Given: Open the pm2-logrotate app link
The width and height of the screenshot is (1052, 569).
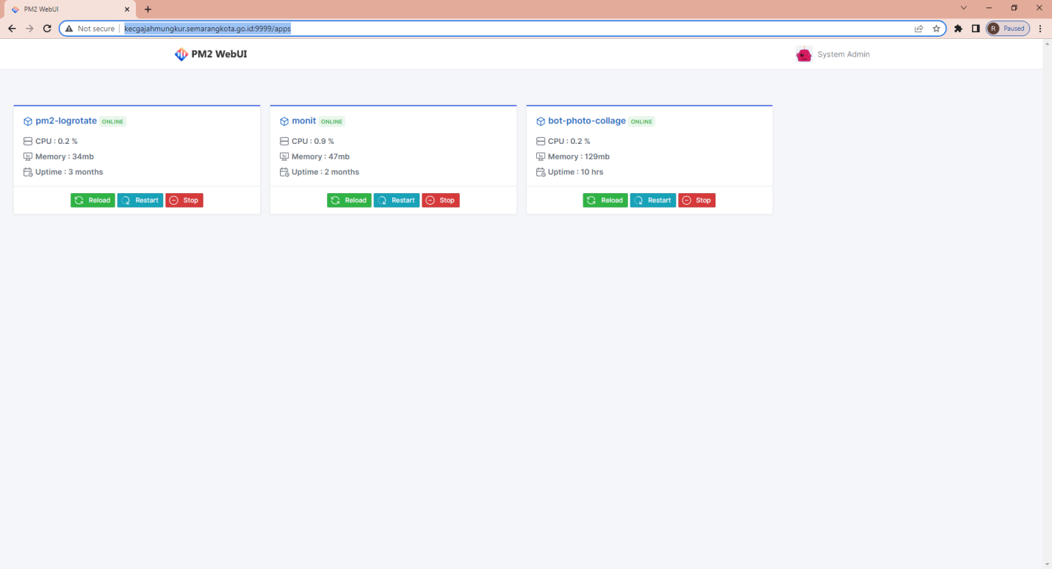Looking at the screenshot, I should point(66,121).
